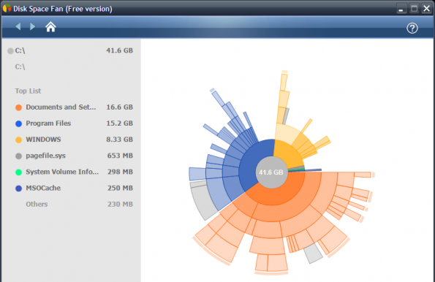Click the forward navigation arrow
The width and height of the screenshot is (435, 282).
(32, 26)
